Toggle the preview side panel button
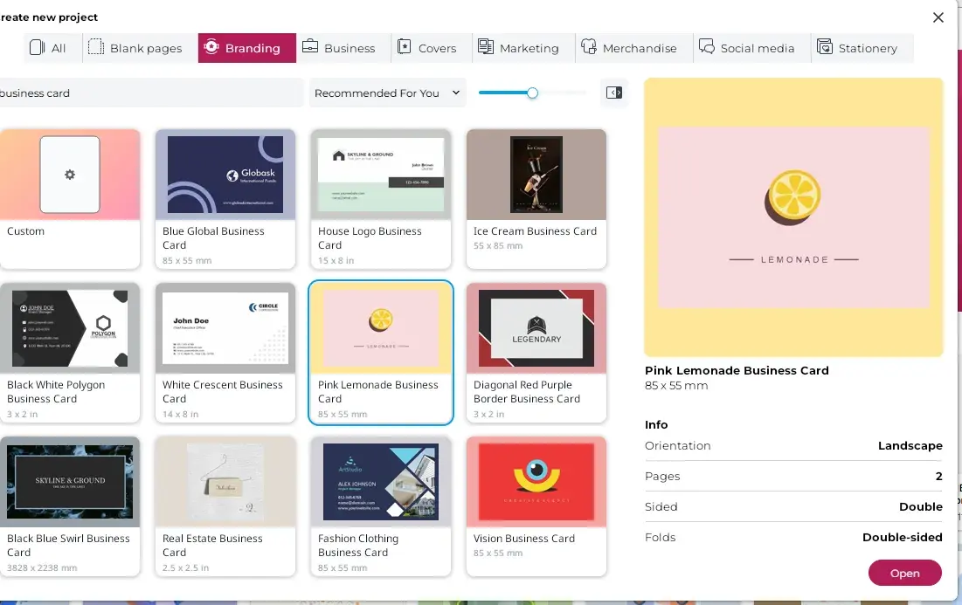This screenshot has height=605, width=962. click(614, 93)
